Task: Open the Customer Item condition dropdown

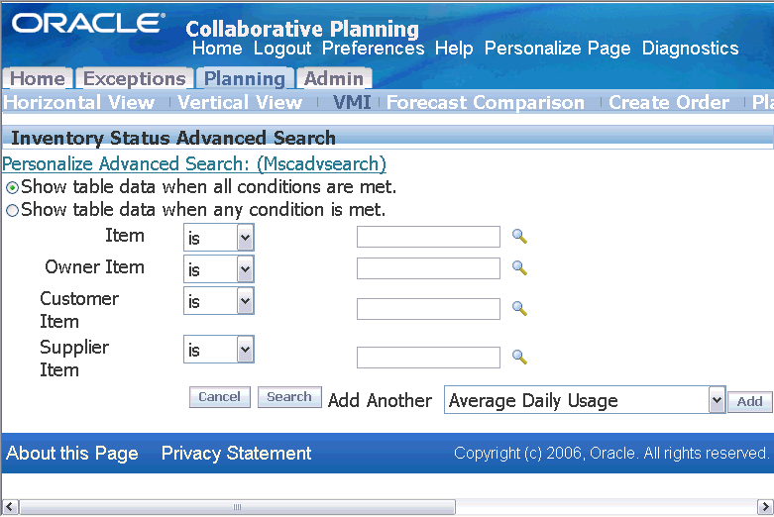Action: [x=219, y=300]
